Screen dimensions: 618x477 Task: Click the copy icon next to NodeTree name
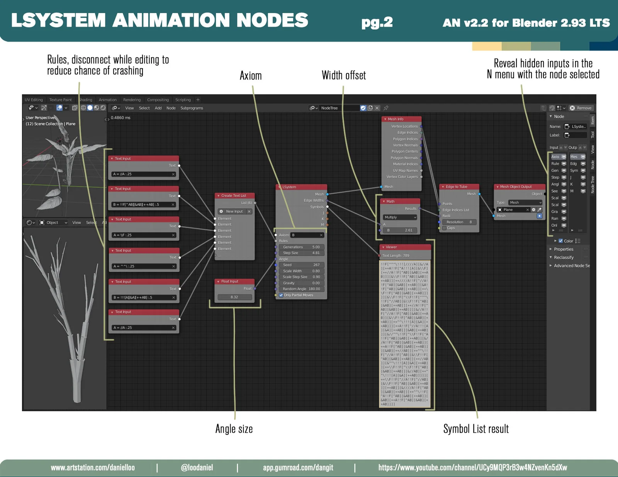coord(370,108)
